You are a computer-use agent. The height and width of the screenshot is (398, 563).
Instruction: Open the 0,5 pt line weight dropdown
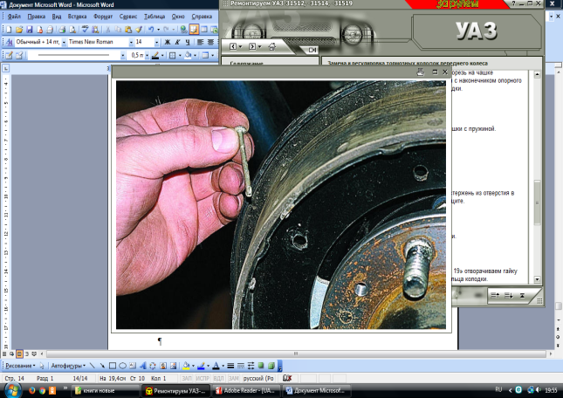tap(147, 55)
